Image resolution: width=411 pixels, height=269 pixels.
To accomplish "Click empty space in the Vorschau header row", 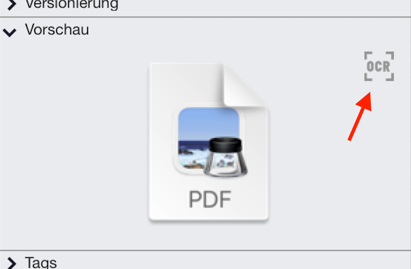I will pyautogui.click(x=249, y=30).
